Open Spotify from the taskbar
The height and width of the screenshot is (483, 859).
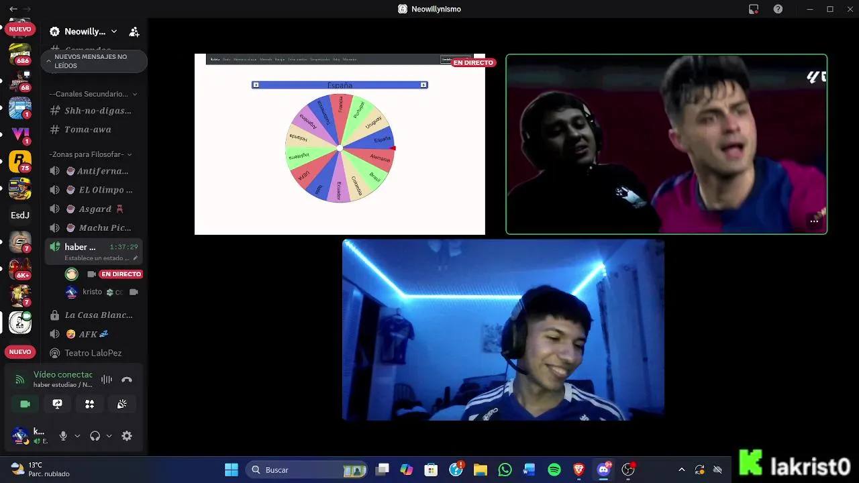[x=554, y=470]
